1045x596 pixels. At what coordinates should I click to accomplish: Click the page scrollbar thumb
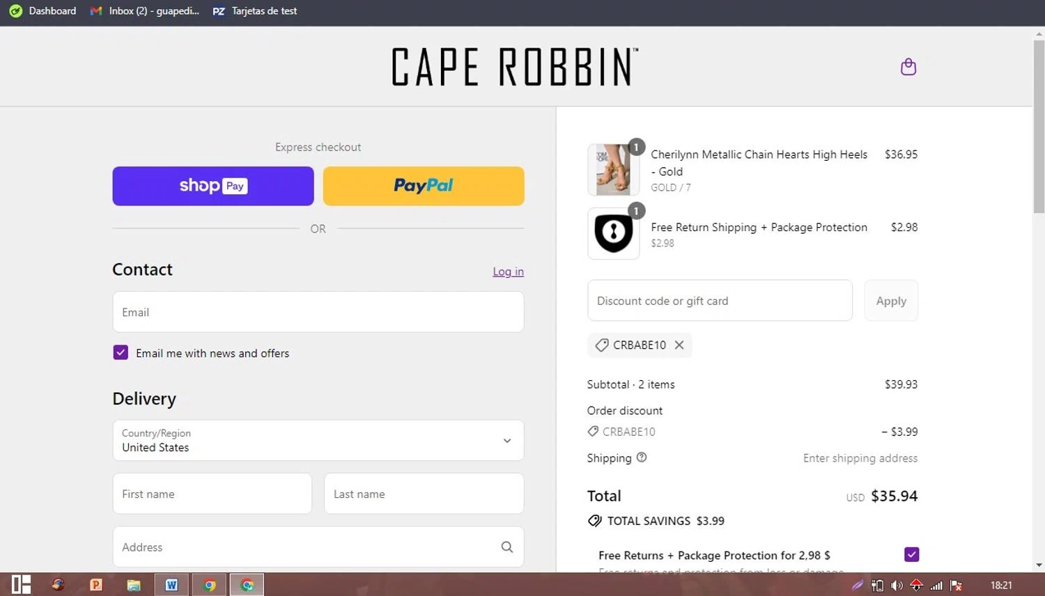click(x=1039, y=125)
